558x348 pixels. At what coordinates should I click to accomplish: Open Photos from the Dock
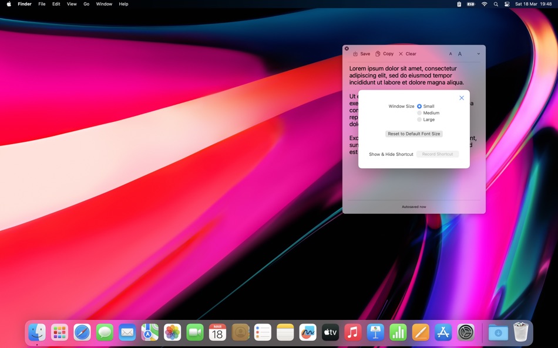tap(172, 332)
